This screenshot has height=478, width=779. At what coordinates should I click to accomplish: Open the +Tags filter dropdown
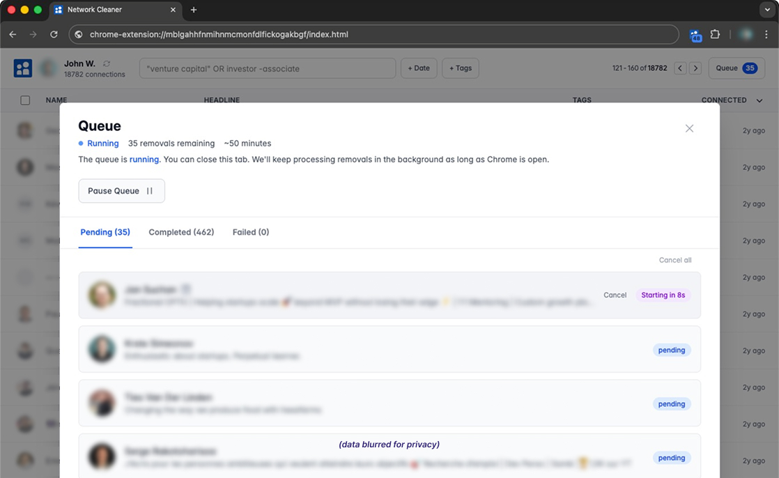(461, 68)
